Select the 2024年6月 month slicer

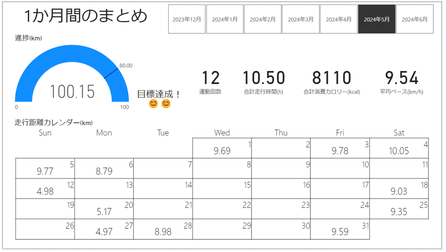(x=415, y=19)
